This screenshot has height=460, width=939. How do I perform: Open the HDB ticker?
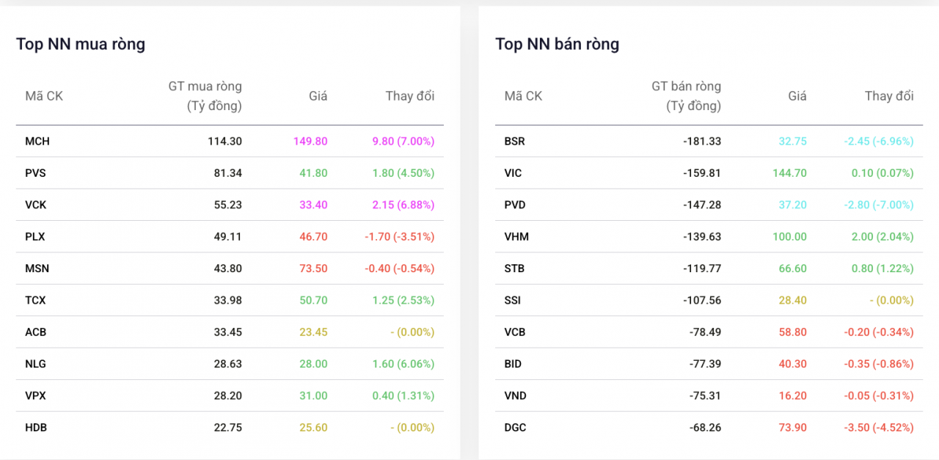[x=36, y=427]
